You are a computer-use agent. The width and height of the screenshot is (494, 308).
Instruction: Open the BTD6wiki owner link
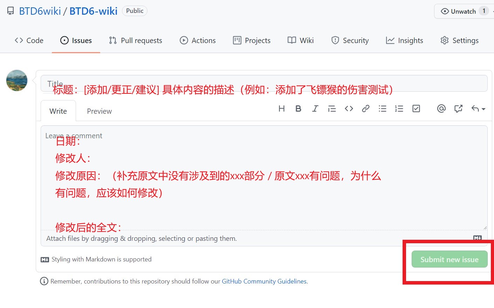point(40,11)
